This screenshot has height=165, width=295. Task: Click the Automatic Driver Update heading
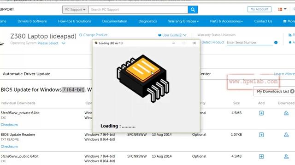(27, 74)
